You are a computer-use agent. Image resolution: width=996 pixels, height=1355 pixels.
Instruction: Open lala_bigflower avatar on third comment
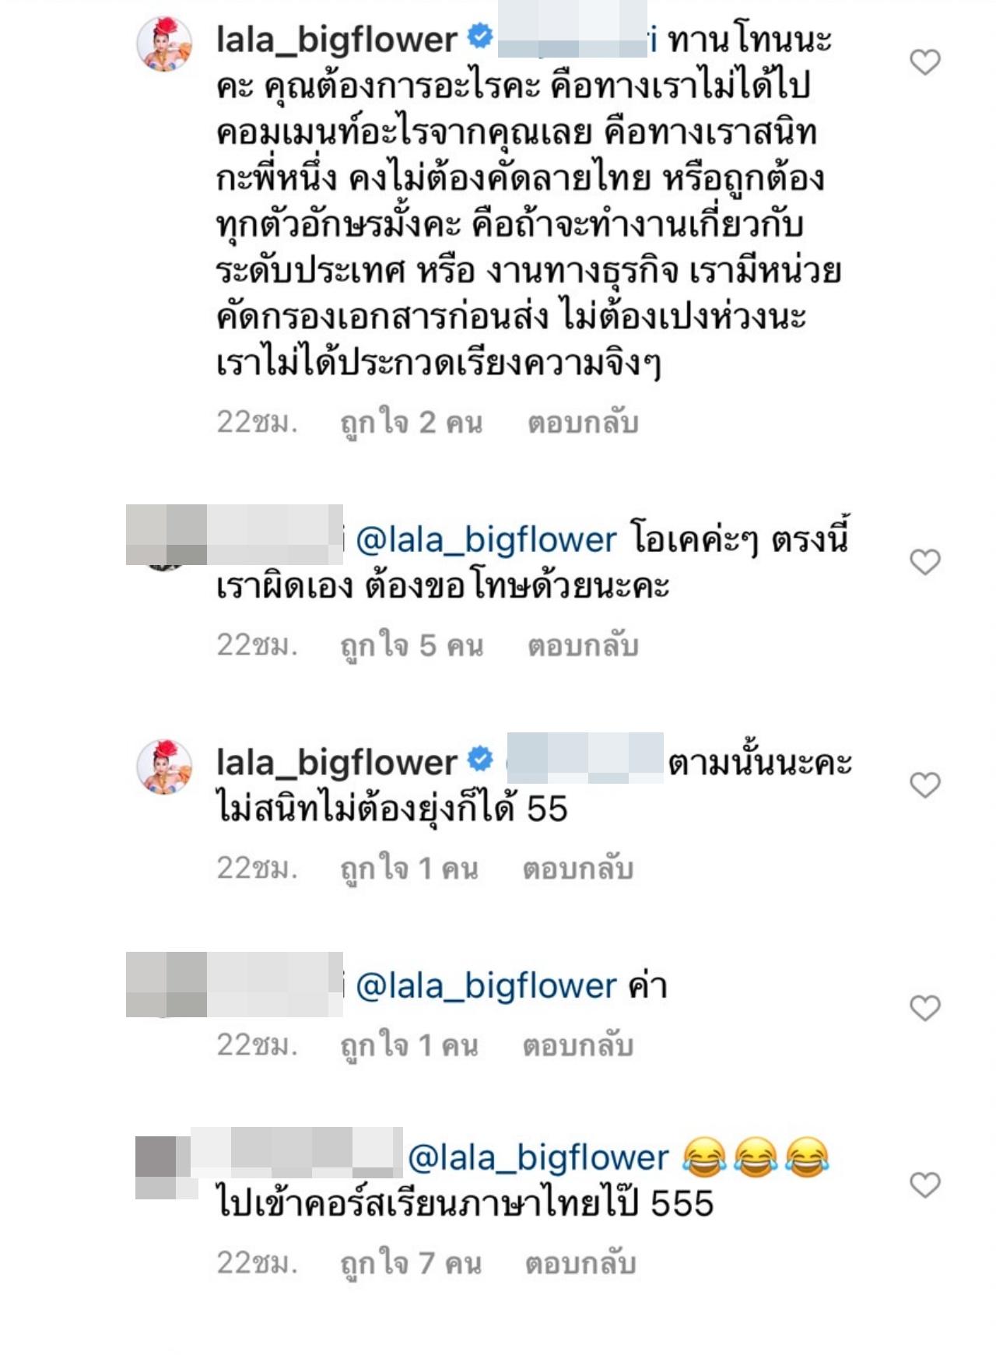click(164, 767)
